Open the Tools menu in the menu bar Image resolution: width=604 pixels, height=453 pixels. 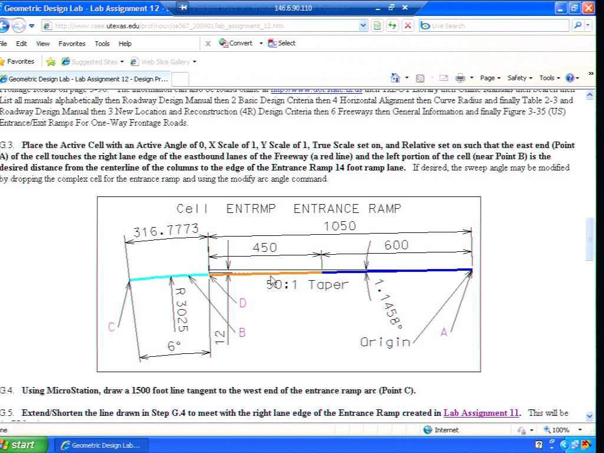coord(102,44)
